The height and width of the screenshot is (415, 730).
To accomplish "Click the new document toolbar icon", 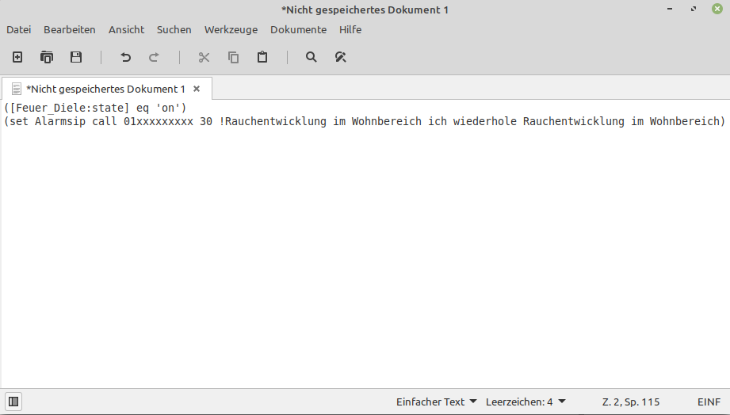I will [x=17, y=57].
